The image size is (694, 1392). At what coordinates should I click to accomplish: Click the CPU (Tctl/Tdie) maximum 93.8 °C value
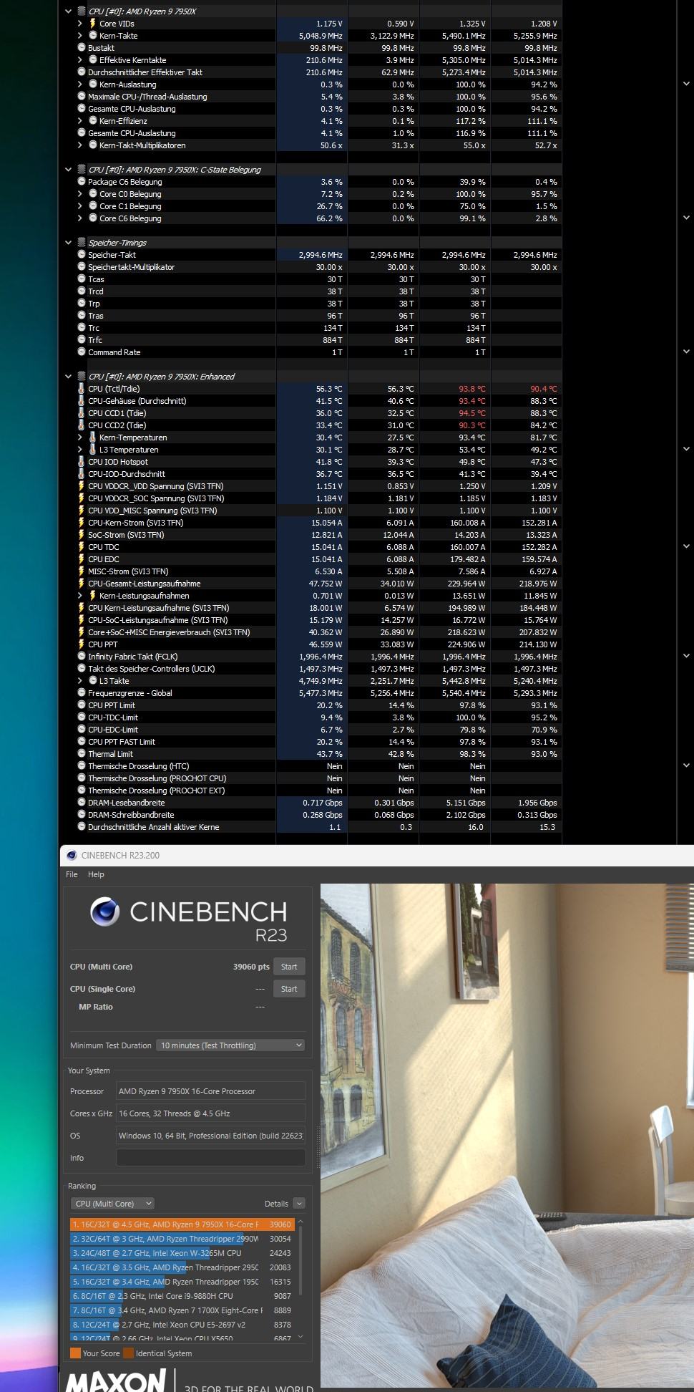pos(471,389)
